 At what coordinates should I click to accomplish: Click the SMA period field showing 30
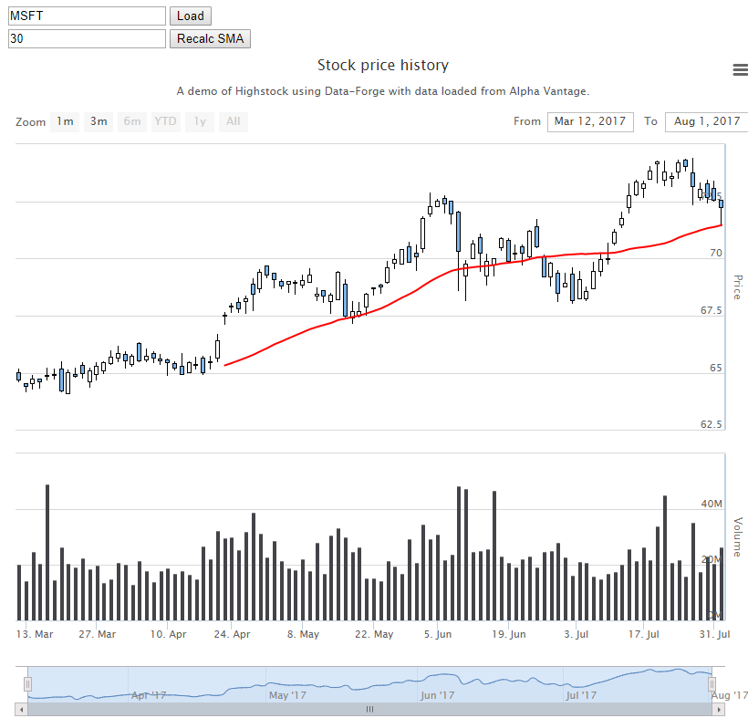pyautogui.click(x=87, y=38)
